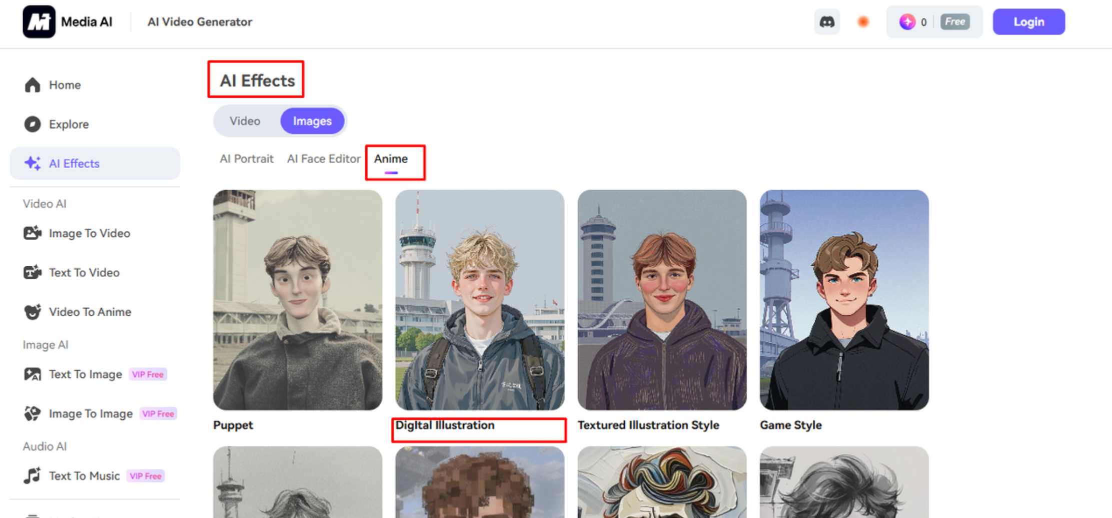
Task: Open Text To Video tool
Action: click(x=84, y=273)
